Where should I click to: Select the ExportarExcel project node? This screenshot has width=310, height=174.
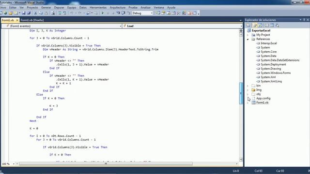[261, 30]
